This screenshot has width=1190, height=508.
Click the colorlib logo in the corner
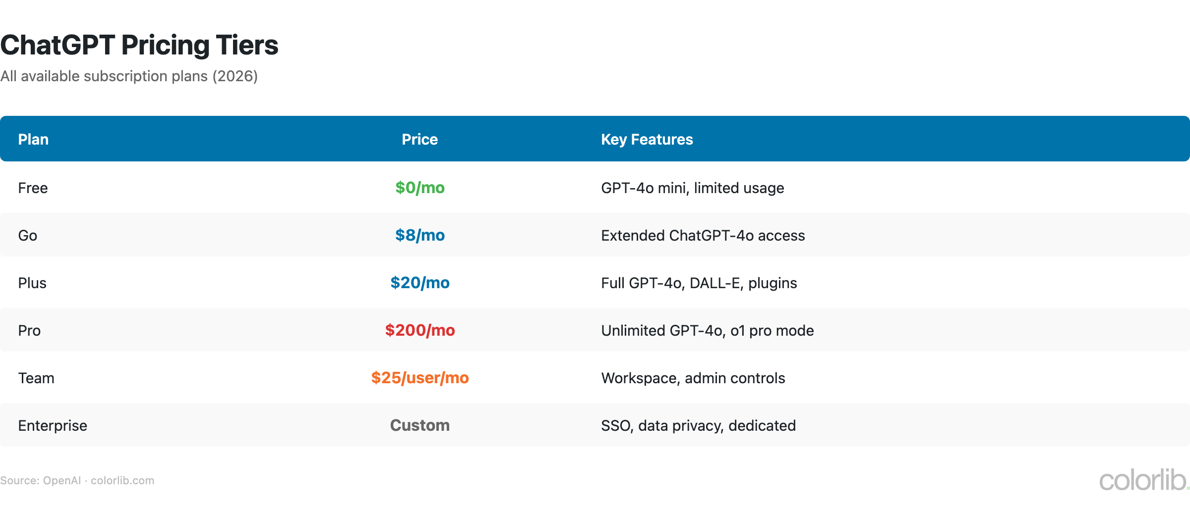[1143, 480]
